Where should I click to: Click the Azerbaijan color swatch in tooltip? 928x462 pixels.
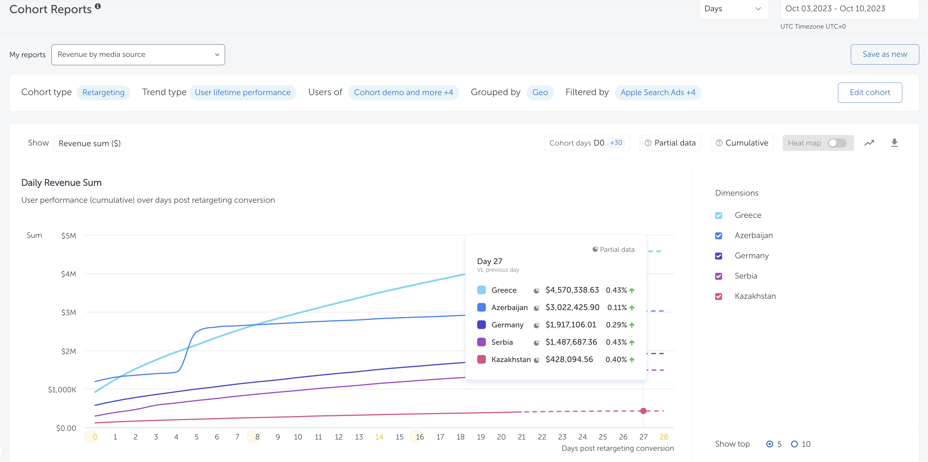click(x=481, y=307)
